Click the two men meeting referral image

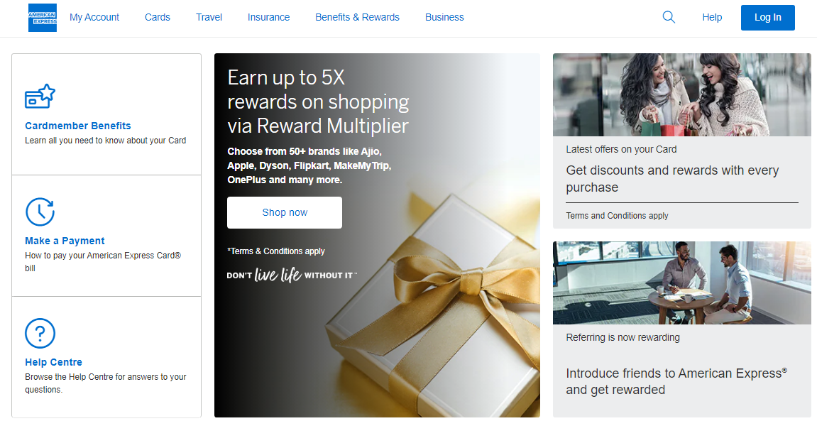click(x=681, y=283)
